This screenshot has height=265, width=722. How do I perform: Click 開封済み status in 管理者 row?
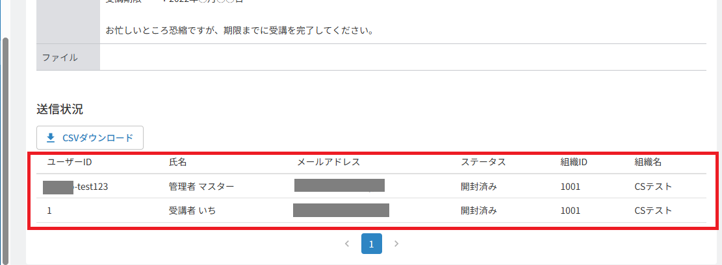coord(480,187)
